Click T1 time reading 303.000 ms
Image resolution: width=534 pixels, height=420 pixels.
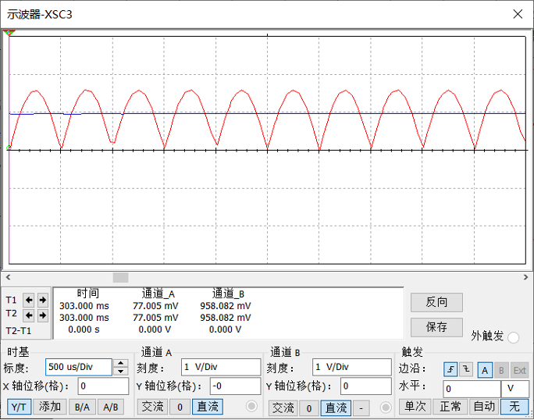84,306
